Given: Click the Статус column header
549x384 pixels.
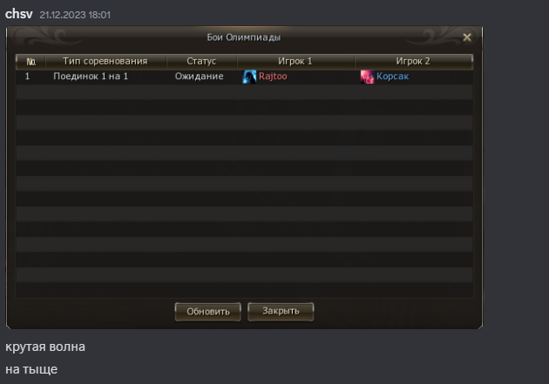Looking at the screenshot, I should click(x=201, y=61).
